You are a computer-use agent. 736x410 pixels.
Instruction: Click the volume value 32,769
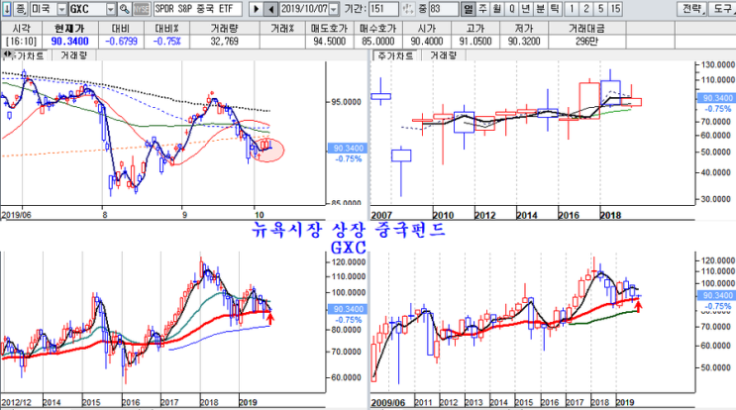tap(225, 42)
